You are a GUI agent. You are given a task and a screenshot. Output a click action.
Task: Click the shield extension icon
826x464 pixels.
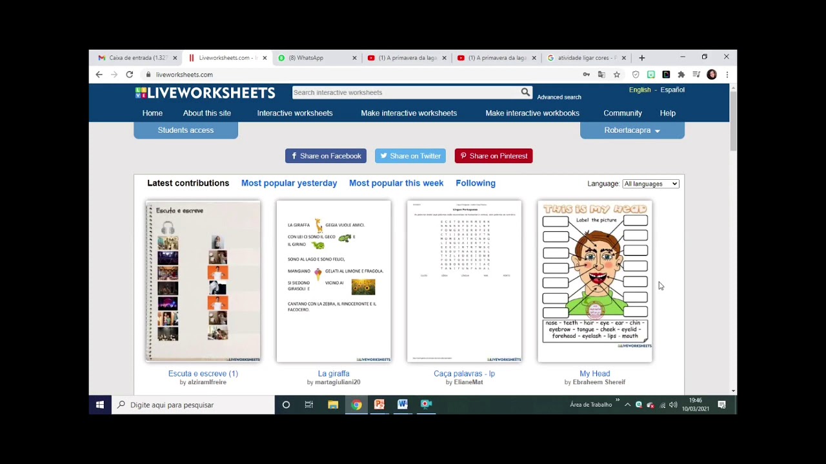(x=636, y=75)
